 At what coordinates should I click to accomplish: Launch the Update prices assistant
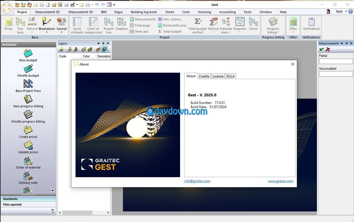28,147
